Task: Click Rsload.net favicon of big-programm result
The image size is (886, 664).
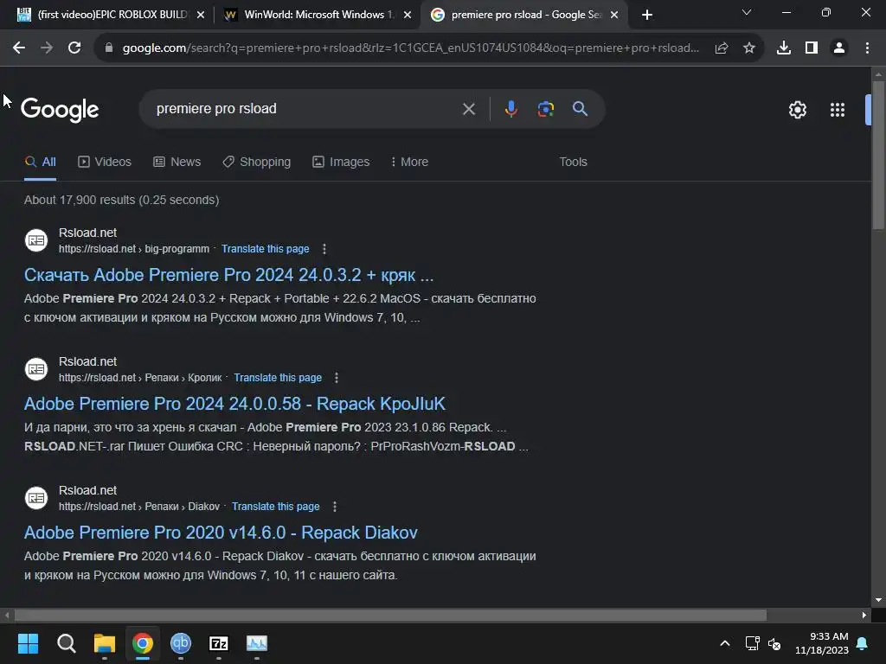Action: coord(36,240)
